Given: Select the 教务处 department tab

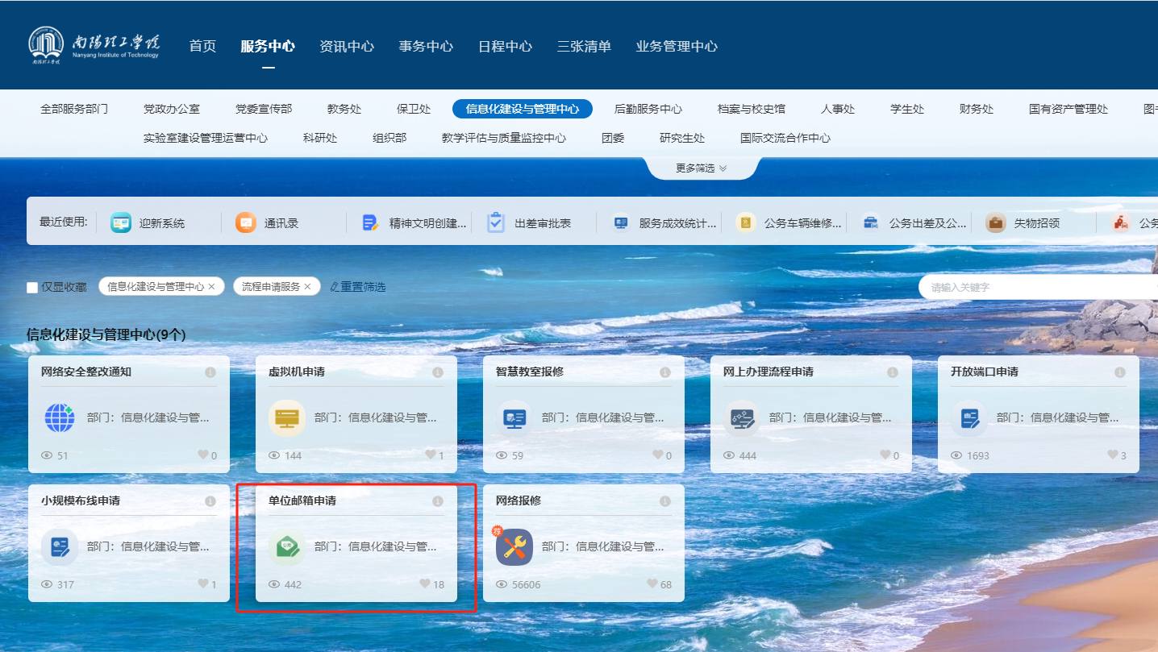Looking at the screenshot, I should click(x=344, y=109).
